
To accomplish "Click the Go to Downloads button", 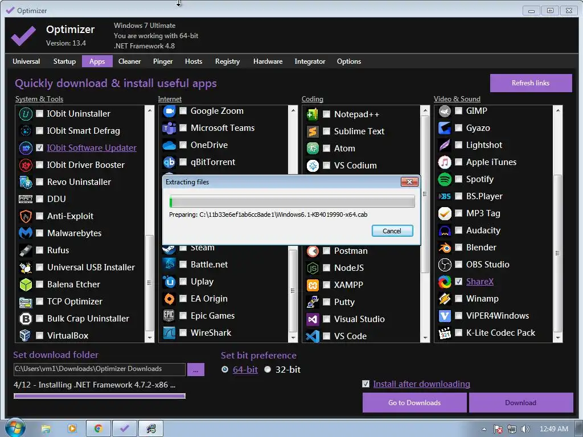I will coord(414,402).
